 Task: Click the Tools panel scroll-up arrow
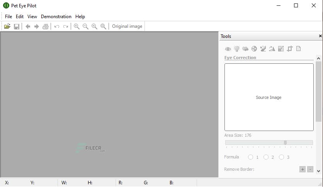pyautogui.click(x=318, y=58)
